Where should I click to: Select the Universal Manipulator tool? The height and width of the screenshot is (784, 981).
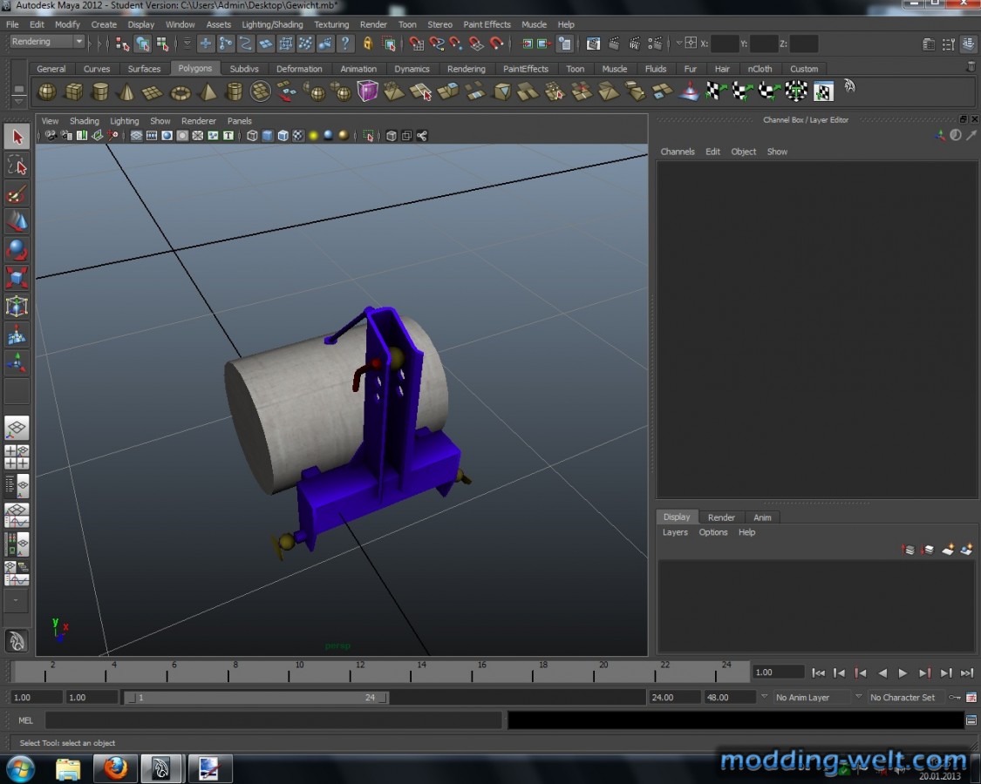coord(17,307)
